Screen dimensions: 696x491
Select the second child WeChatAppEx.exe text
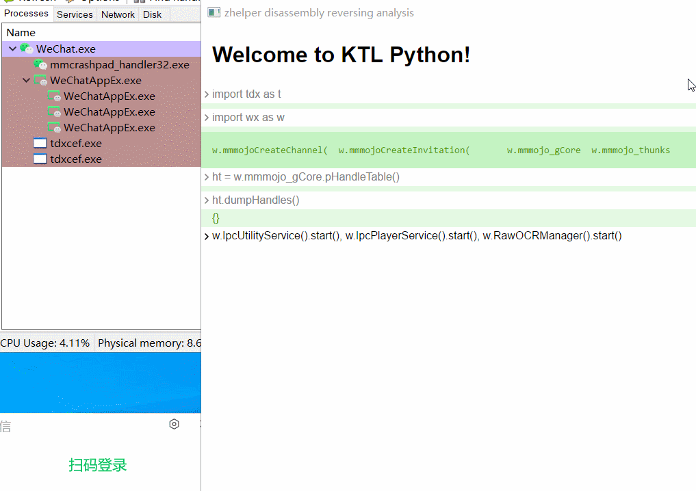pos(109,111)
